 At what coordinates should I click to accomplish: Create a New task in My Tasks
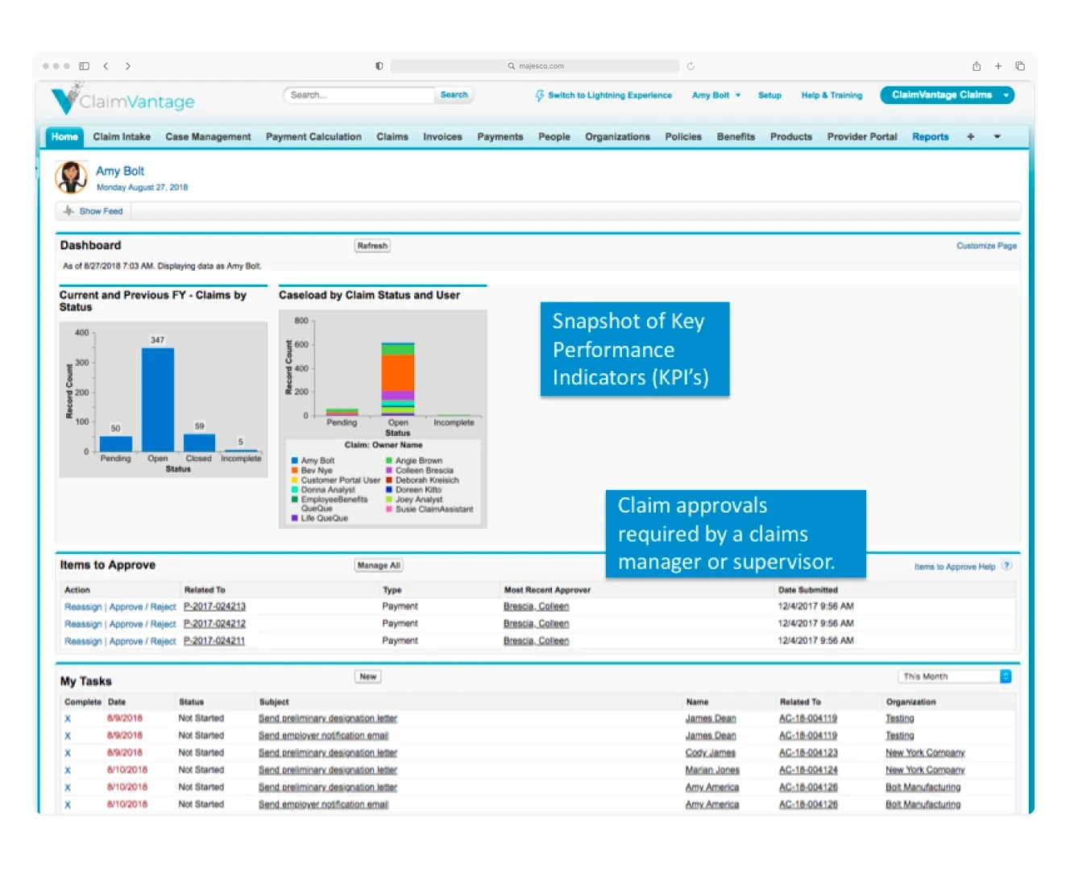(x=368, y=677)
